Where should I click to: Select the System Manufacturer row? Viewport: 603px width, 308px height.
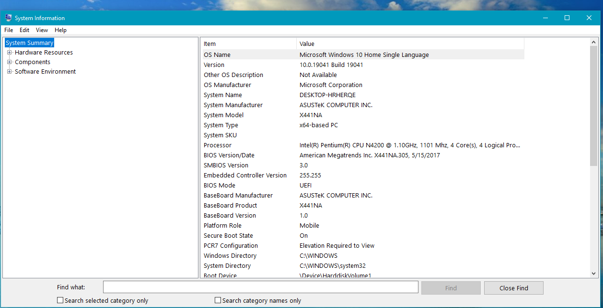[x=363, y=105]
